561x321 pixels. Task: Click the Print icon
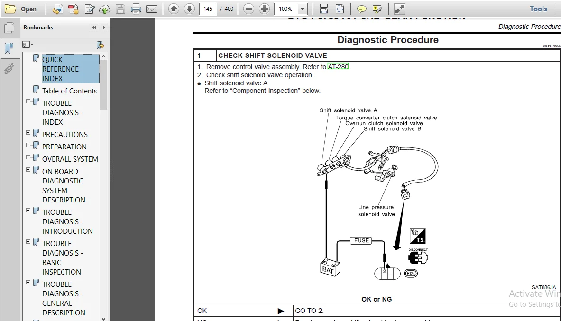(x=136, y=9)
